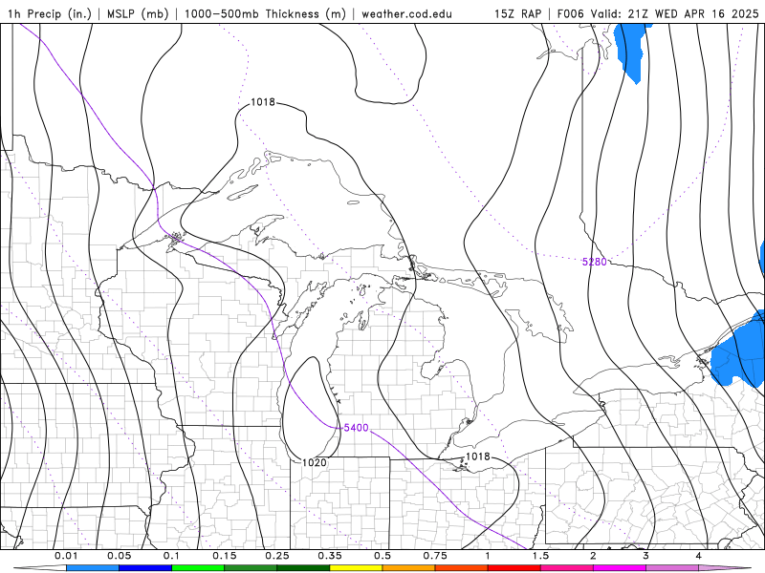The width and height of the screenshot is (765, 573).
Task: Click the 1.5 legend value
Action: click(x=540, y=556)
